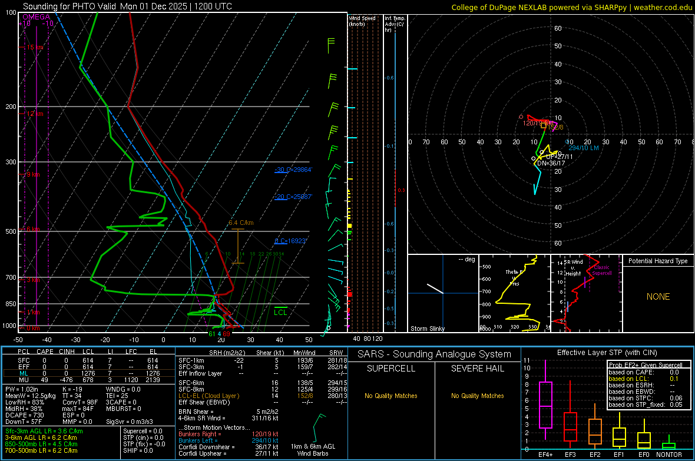Click the '9 km' height marker
The image size is (695, 461).
click(x=33, y=175)
